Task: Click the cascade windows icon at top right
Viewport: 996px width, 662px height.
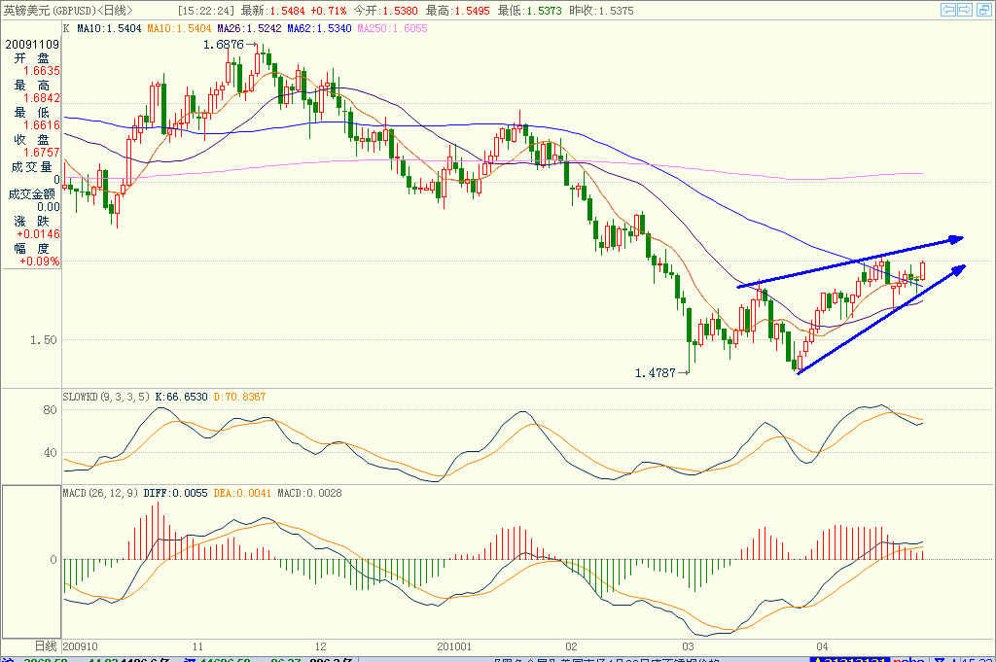Action: (x=984, y=10)
